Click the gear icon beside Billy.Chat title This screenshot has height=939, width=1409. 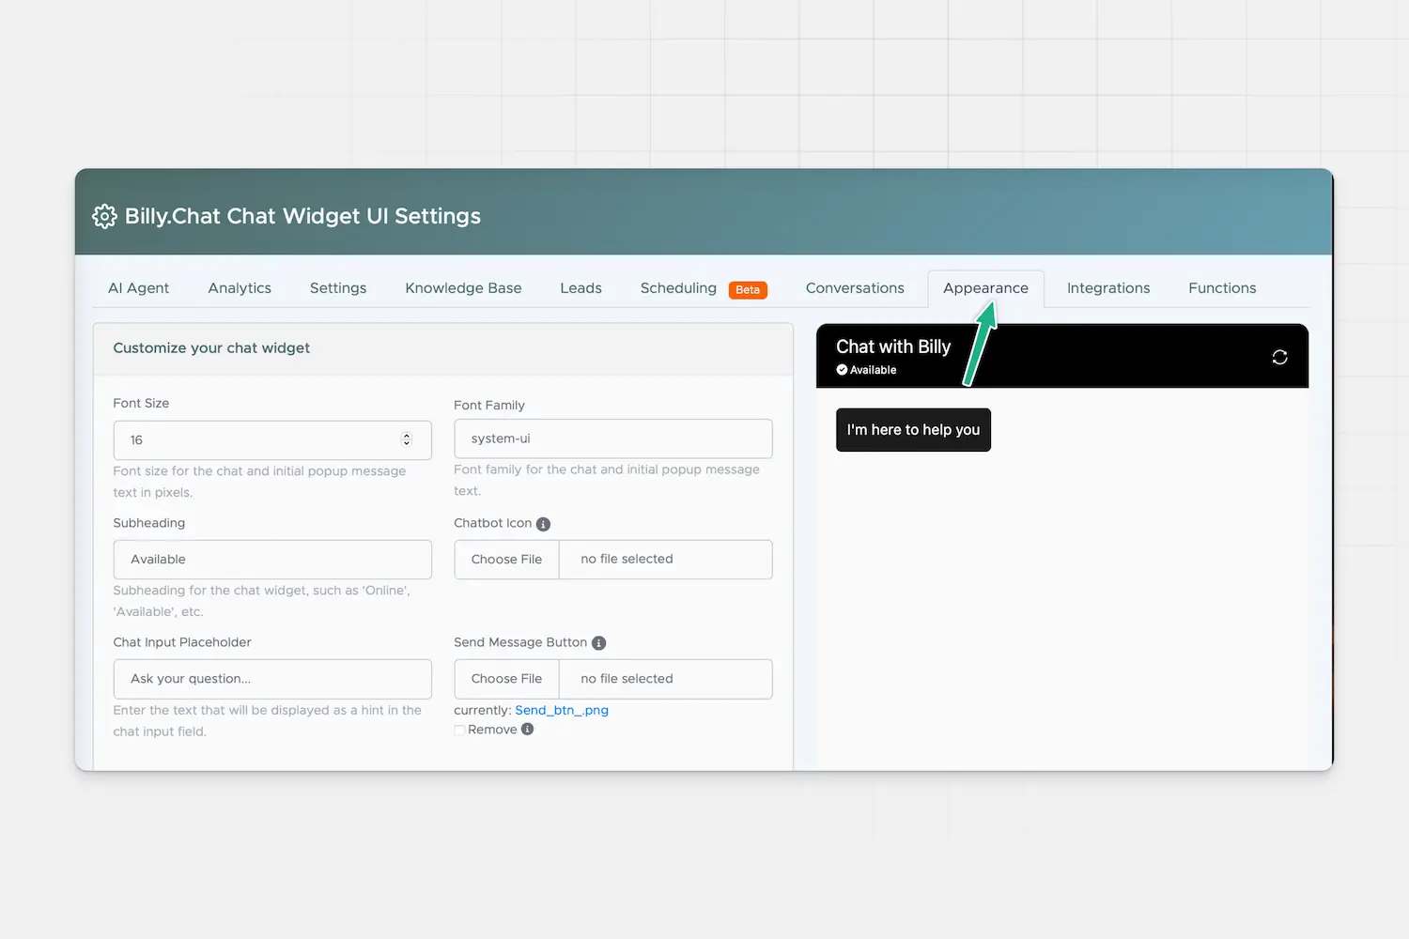click(x=104, y=216)
